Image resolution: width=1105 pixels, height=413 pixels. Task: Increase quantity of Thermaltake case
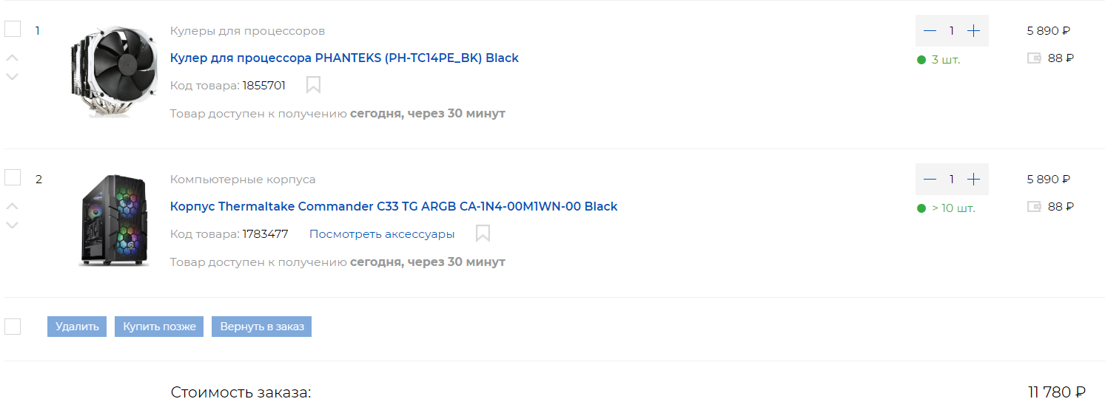pos(973,180)
